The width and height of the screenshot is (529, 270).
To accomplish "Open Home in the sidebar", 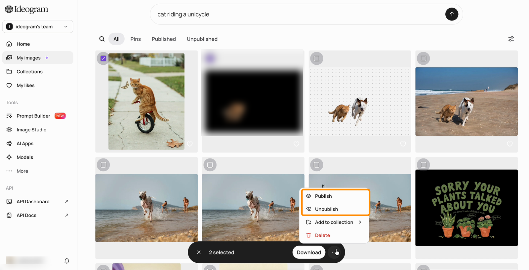I will [x=38, y=44].
